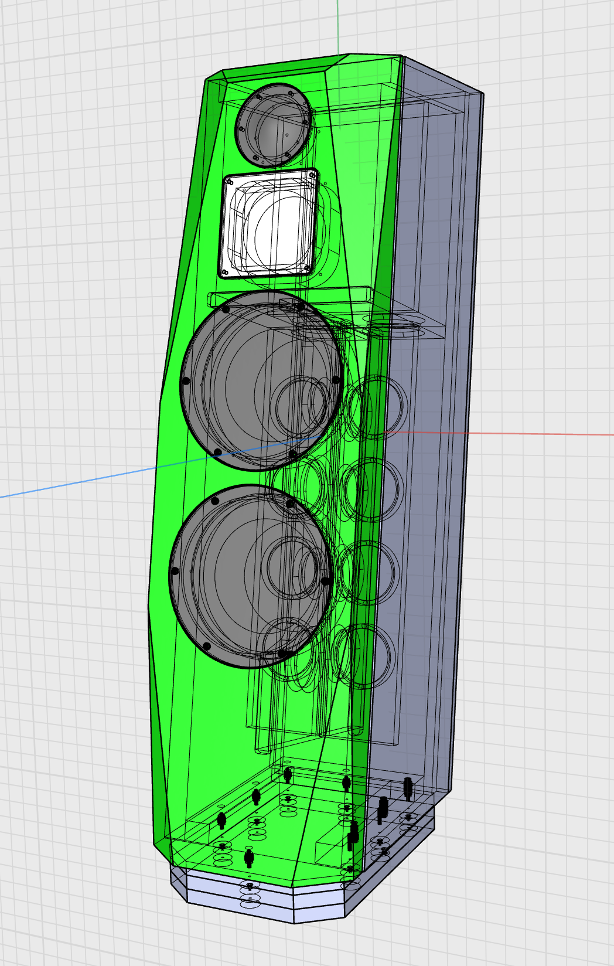614x966 pixels.
Task: Click the lower woofer's right-side mounting screw
Action: pyautogui.click(x=325, y=581)
